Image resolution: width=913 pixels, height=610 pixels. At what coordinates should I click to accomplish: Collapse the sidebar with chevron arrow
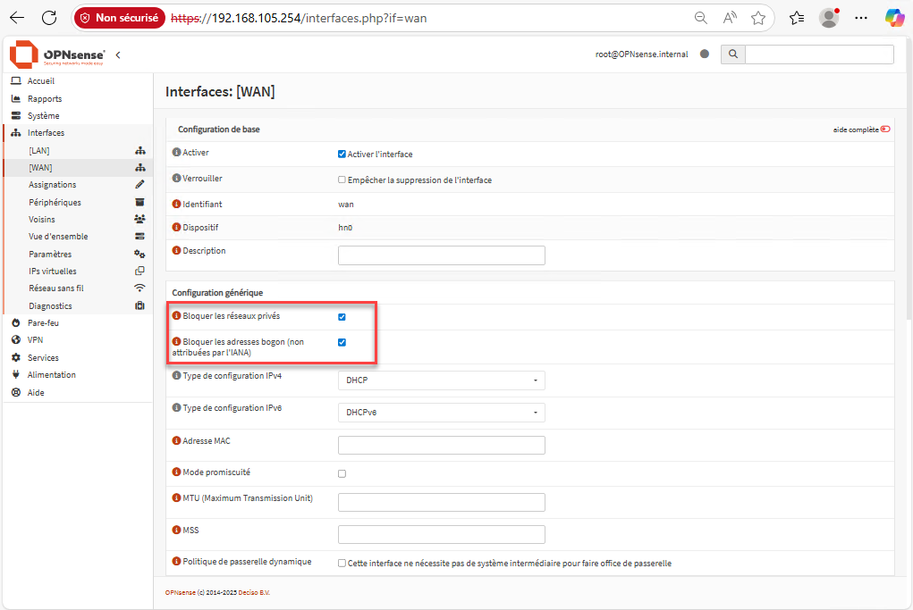(x=118, y=55)
